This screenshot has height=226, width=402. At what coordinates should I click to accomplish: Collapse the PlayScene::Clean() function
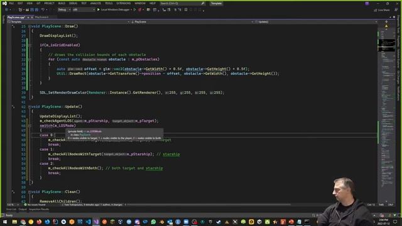tap(30, 192)
